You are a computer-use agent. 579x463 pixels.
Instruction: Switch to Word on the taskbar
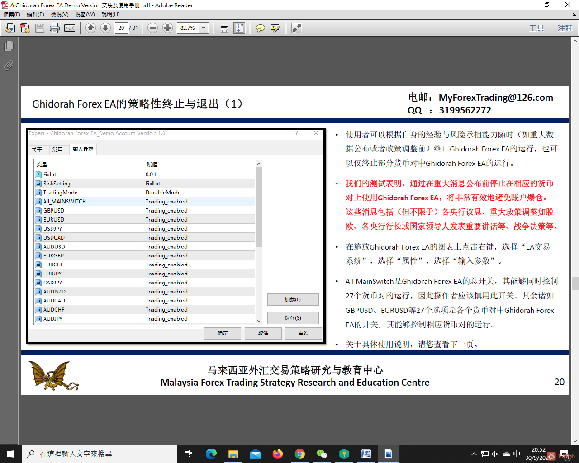point(366,454)
